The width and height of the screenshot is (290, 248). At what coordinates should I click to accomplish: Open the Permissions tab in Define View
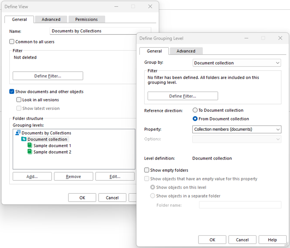(86, 19)
